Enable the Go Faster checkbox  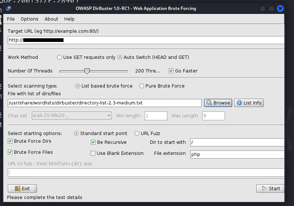(171, 71)
